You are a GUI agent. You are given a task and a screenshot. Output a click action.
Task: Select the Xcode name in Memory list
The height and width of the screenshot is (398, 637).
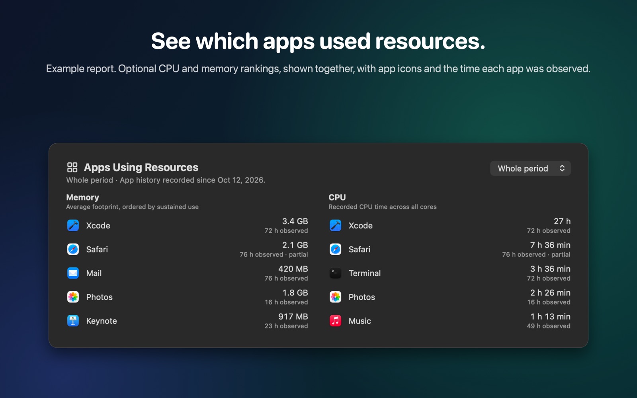98,225
